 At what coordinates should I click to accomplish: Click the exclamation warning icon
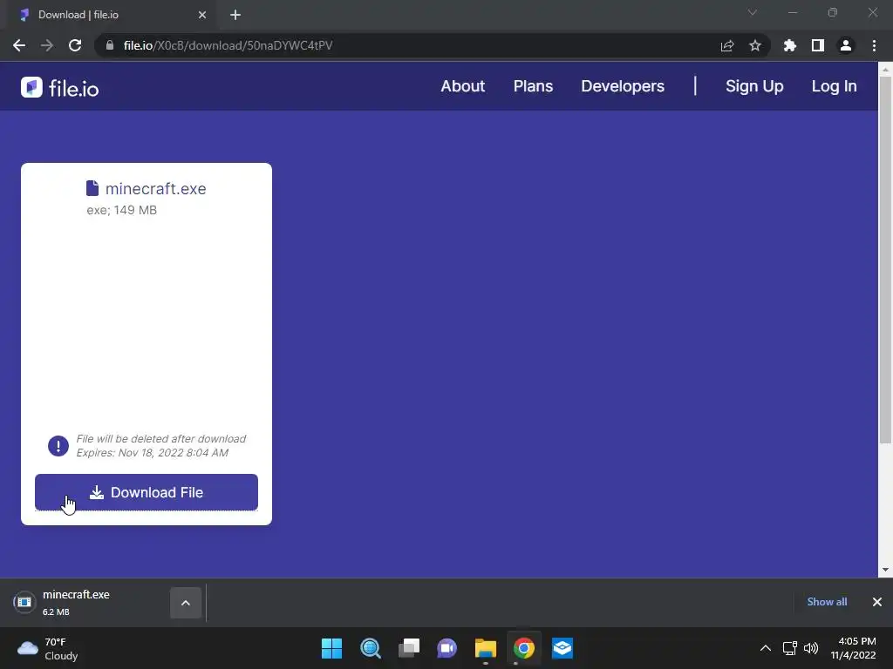tap(58, 445)
